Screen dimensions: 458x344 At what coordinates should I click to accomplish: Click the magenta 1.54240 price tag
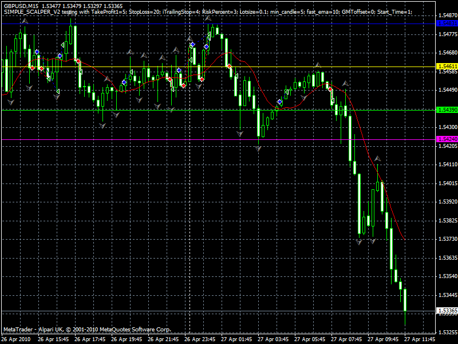(447, 139)
